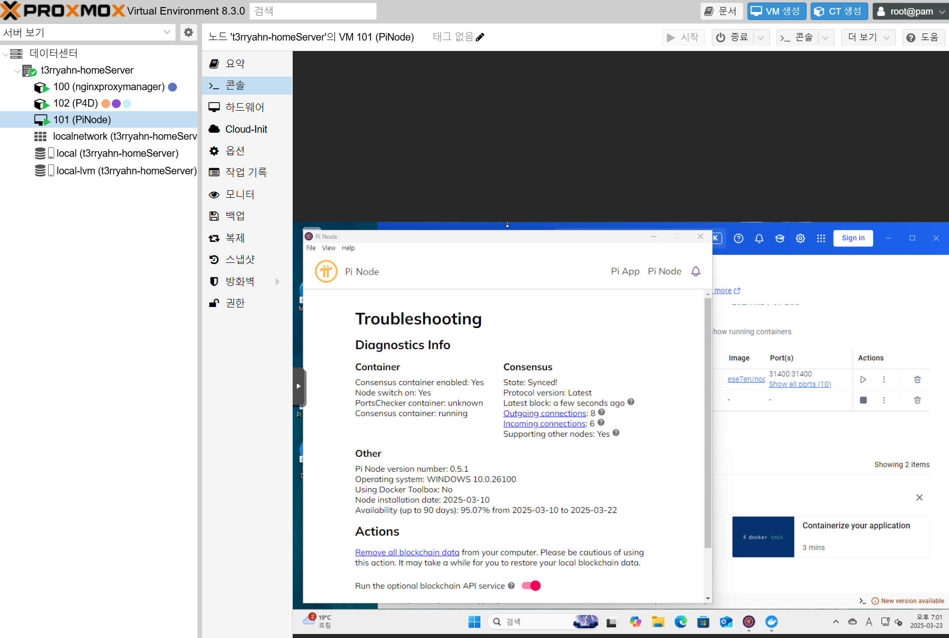Click the toolbar 콘솔 console button
The width and height of the screenshot is (949, 638).
point(797,37)
